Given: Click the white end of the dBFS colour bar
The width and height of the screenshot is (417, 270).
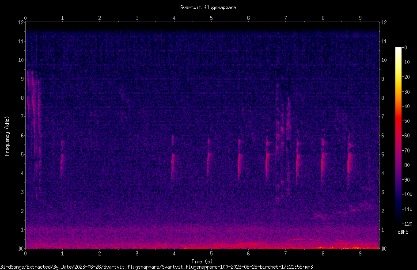Looking at the screenshot, I should coord(398,49).
